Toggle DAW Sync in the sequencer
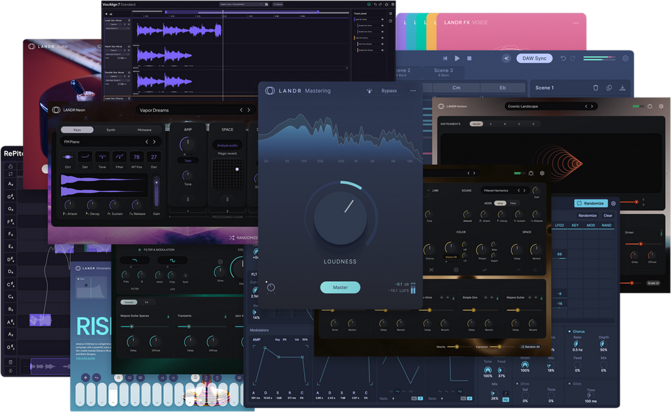This screenshot has height=412, width=671. tap(534, 58)
